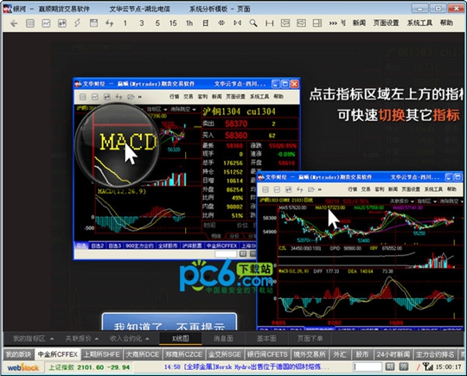The width and height of the screenshot is (467, 376).
Task: Switch to the 基本面 tab
Action: (x=266, y=339)
